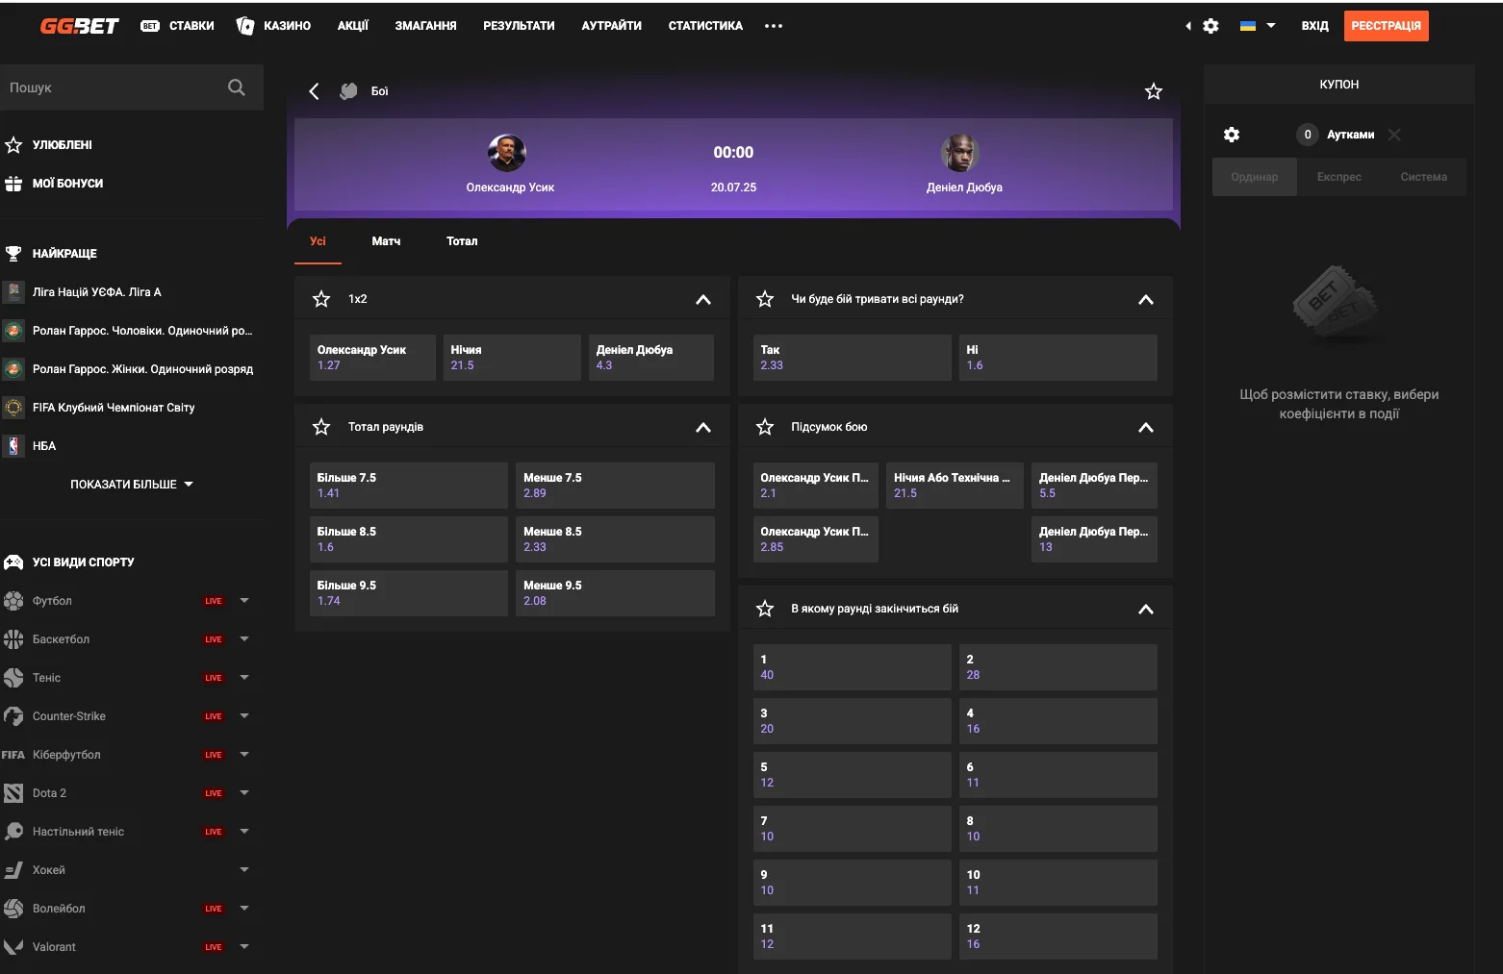Open the more menu three dots

(774, 26)
